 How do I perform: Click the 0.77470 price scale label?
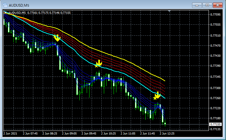(215, 46)
